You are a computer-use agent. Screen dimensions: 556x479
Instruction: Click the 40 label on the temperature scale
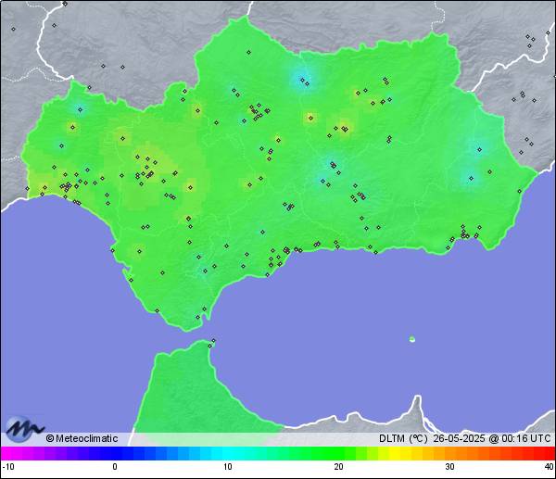point(549,468)
